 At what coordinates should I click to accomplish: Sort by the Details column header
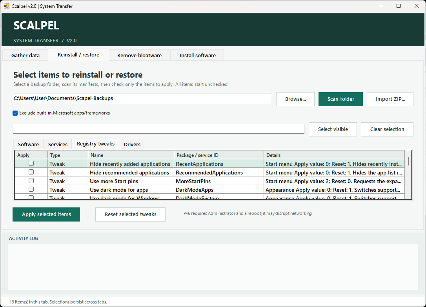[334, 155]
